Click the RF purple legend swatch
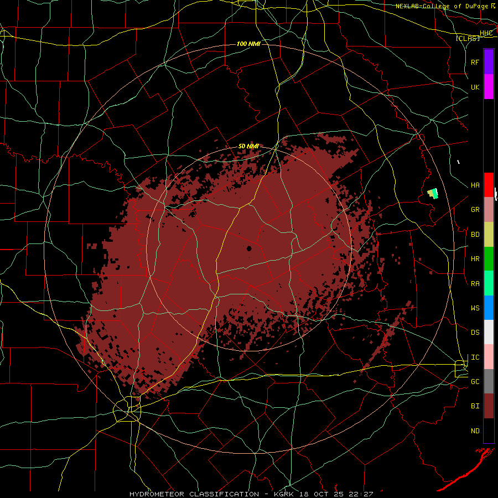The width and height of the screenshot is (498, 498). pyautogui.click(x=489, y=61)
